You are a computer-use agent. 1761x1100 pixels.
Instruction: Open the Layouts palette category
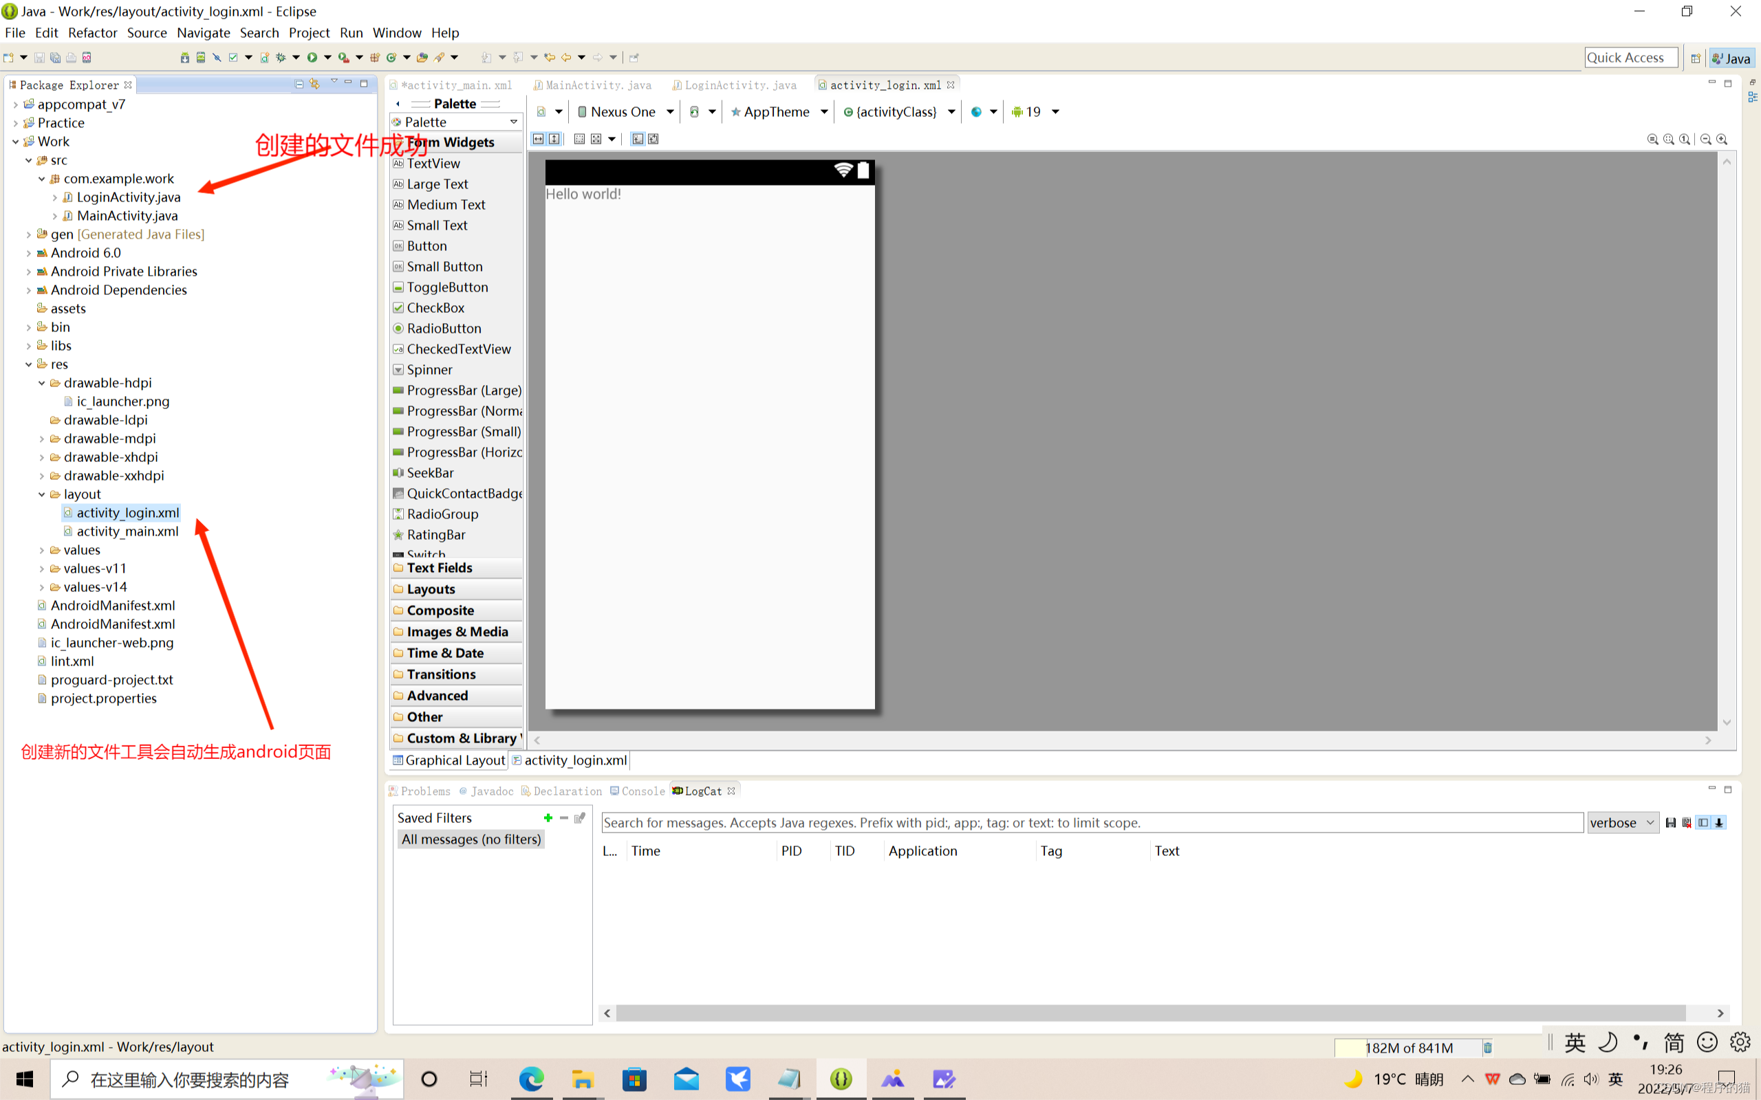coord(431,589)
